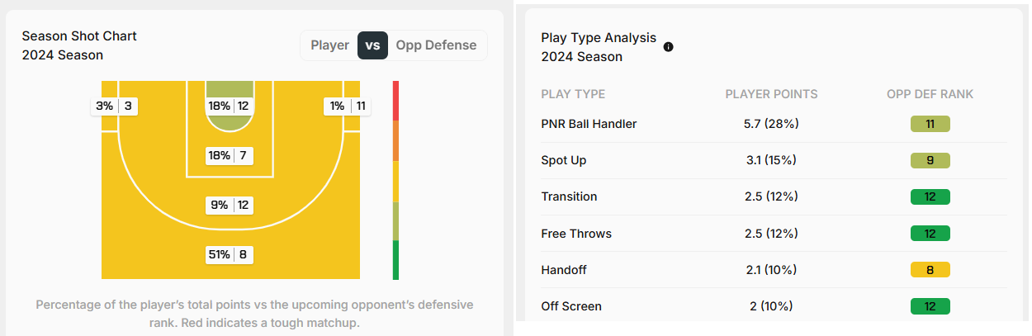Click the 3% | 3 left corner badge

(115, 106)
